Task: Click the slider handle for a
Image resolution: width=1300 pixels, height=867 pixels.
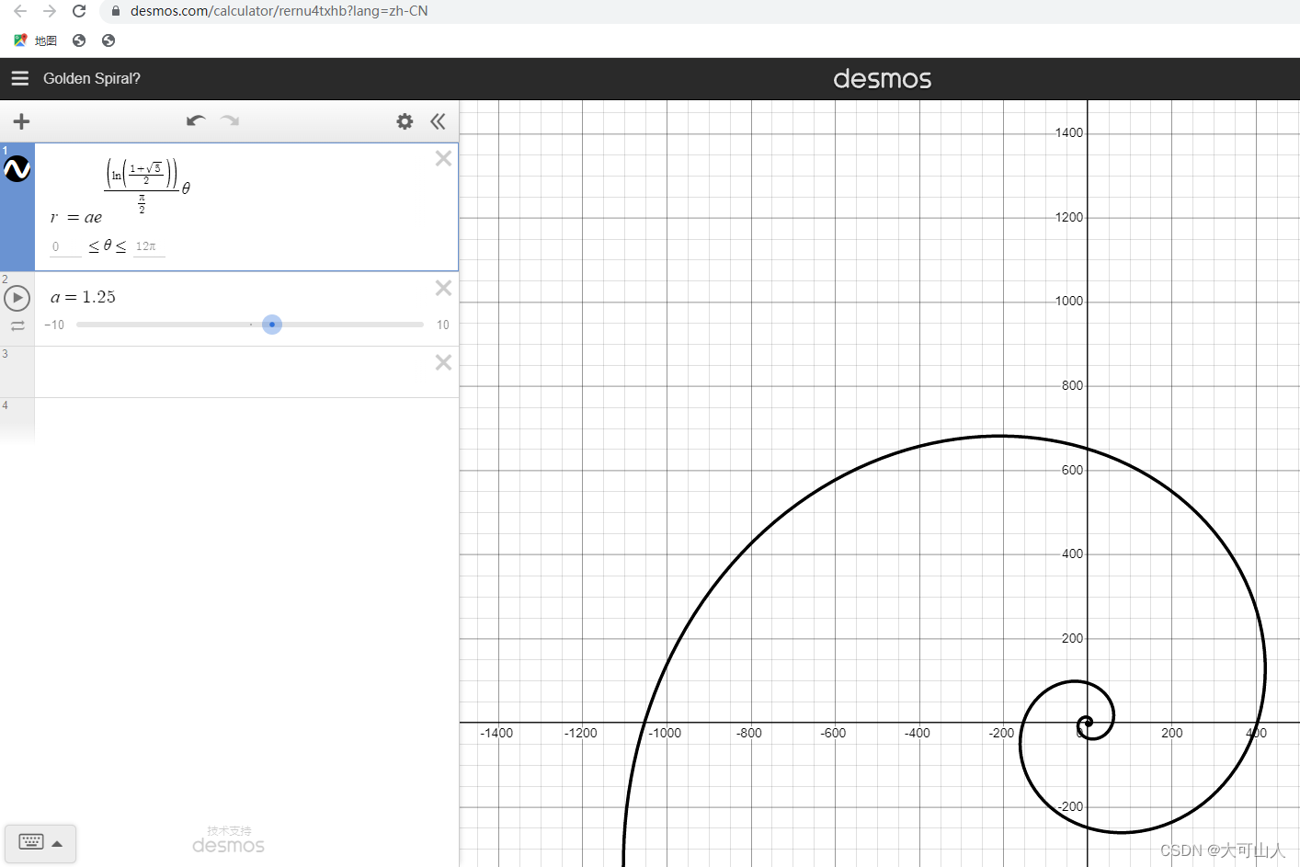Action: (x=272, y=325)
